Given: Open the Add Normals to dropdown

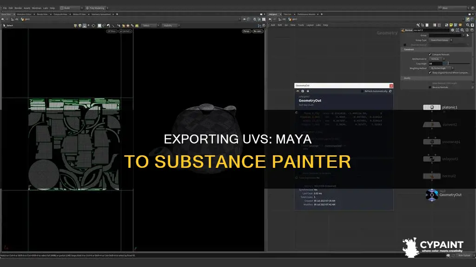Looking at the screenshot, I should [437, 59].
